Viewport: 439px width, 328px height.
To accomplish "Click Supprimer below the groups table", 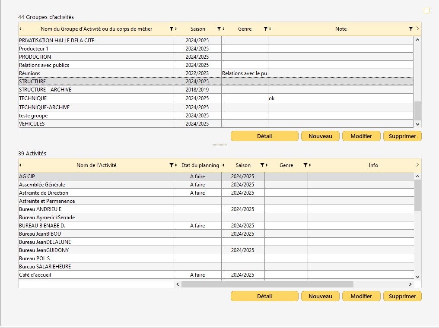I will [402, 136].
